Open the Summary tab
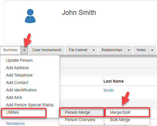The height and width of the screenshot is (126, 157). [x=10, y=50]
